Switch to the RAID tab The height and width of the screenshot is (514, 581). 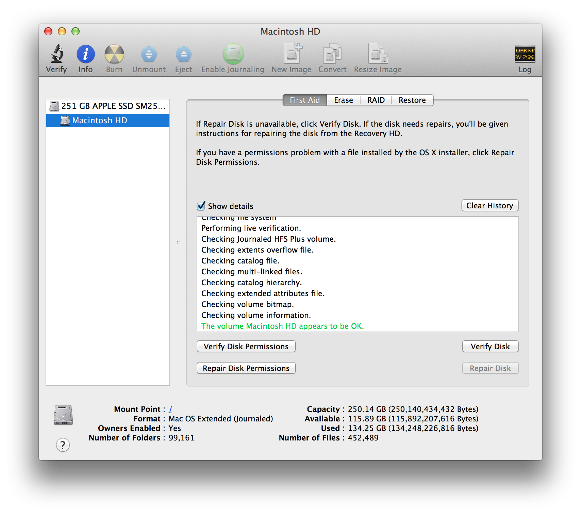click(376, 100)
